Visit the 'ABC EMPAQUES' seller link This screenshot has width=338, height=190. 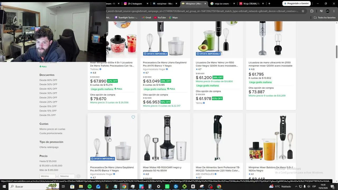pyautogui.click(x=205, y=174)
